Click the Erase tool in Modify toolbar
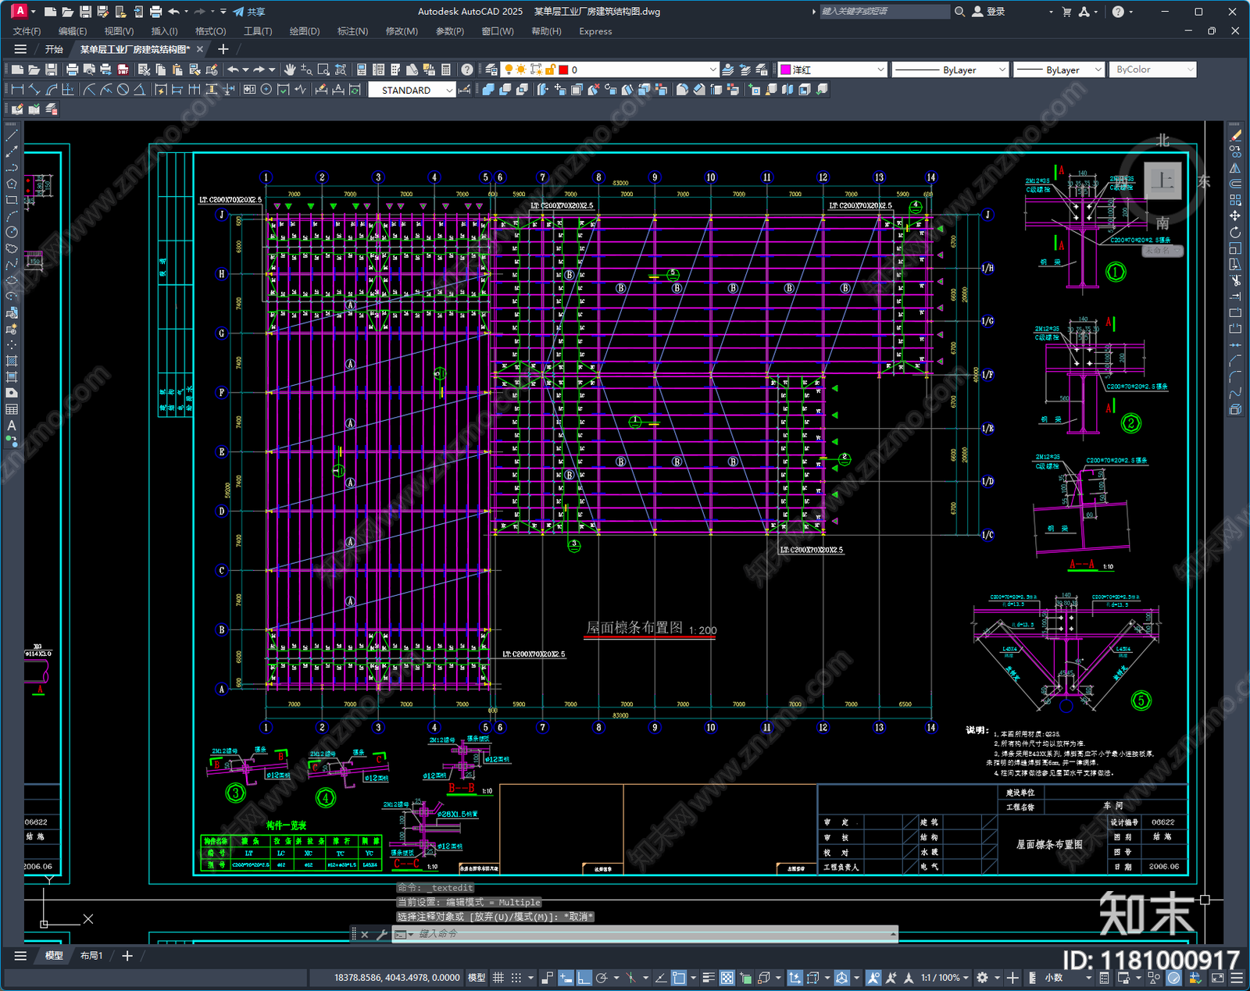This screenshot has width=1250, height=991. 1235,135
